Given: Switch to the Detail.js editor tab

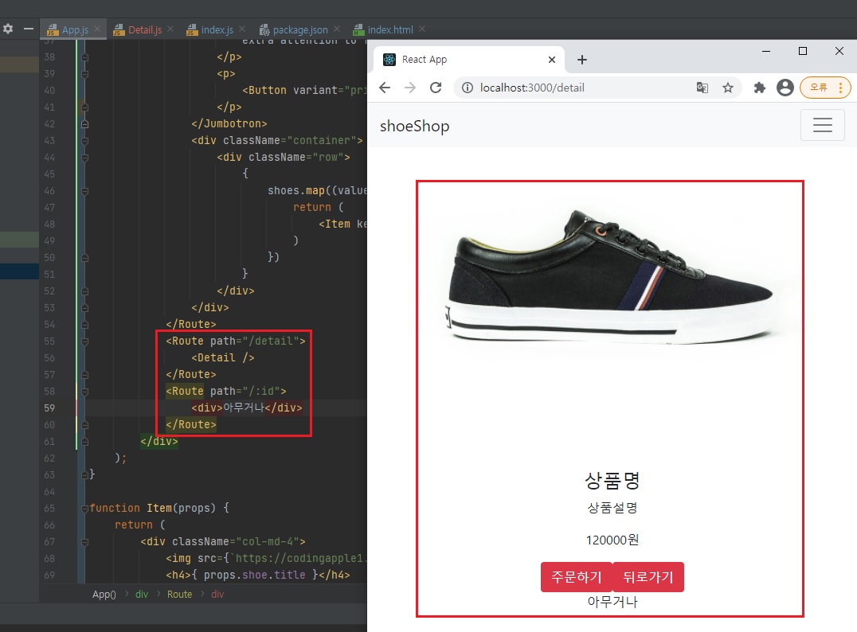Looking at the screenshot, I should pyautogui.click(x=145, y=30).
